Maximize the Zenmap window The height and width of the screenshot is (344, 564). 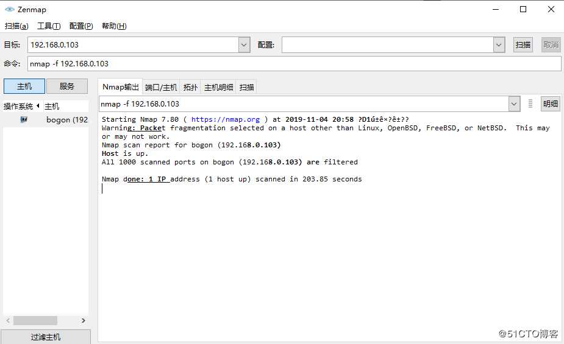point(523,9)
